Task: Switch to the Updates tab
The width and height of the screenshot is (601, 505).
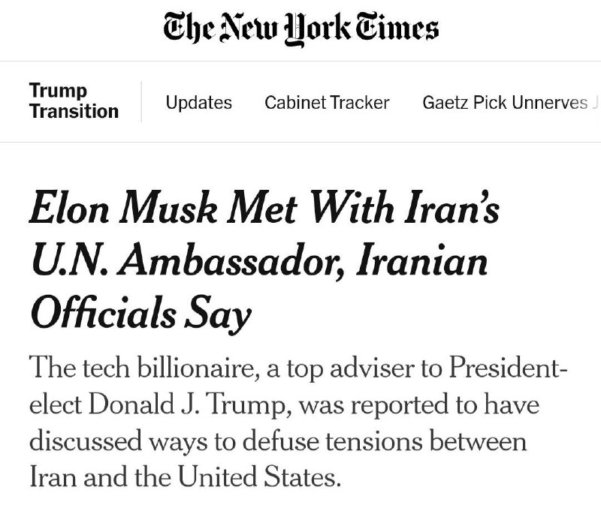Action: point(198,103)
